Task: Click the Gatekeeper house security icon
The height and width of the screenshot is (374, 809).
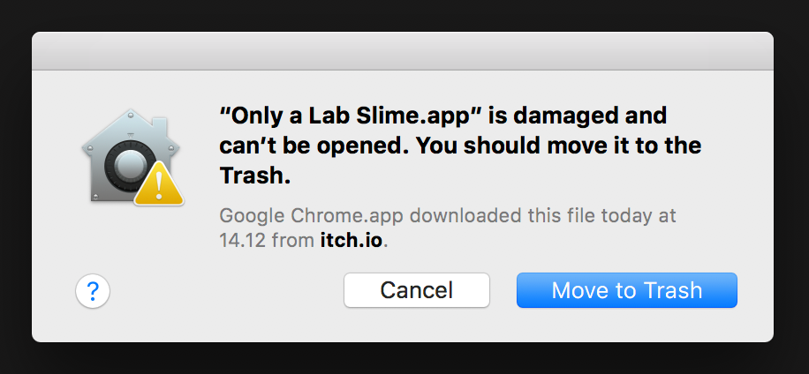Action: tap(132, 157)
